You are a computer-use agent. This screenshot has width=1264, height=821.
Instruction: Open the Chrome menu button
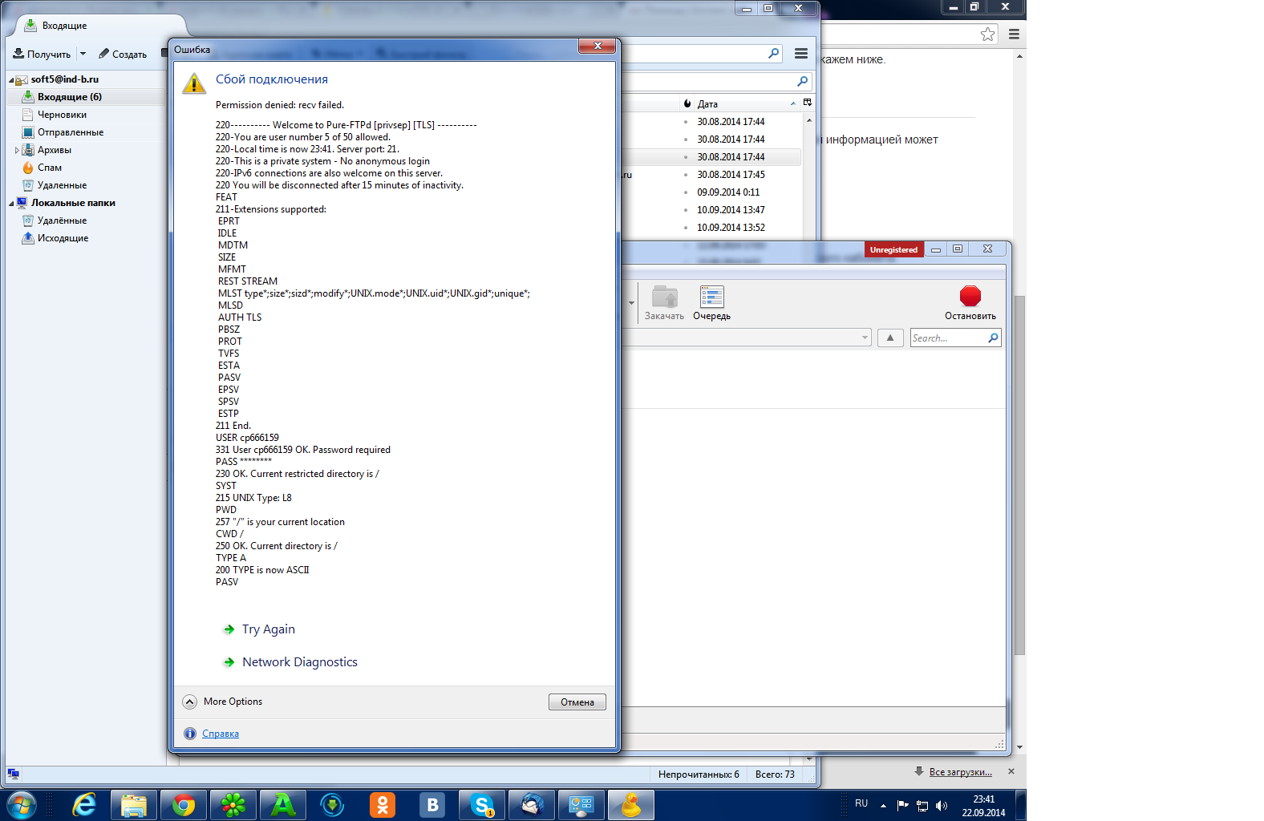[x=1014, y=34]
